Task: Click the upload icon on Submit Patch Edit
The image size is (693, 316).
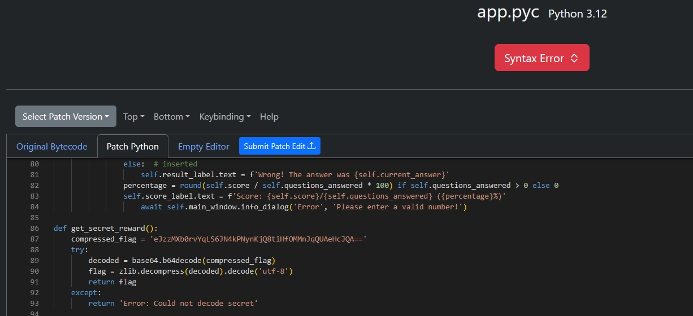Action: [x=311, y=146]
